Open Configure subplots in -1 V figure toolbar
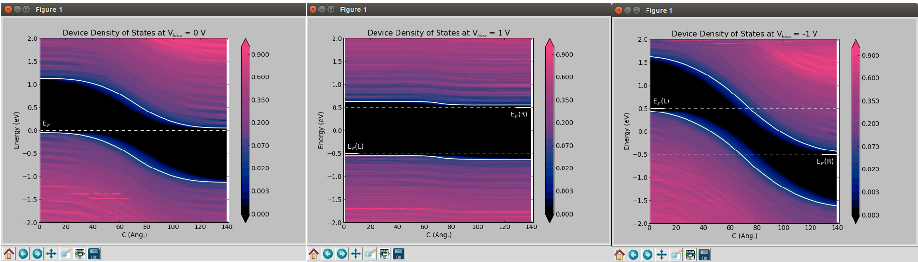Image resolution: width=918 pixels, height=262 pixels. tap(690, 255)
